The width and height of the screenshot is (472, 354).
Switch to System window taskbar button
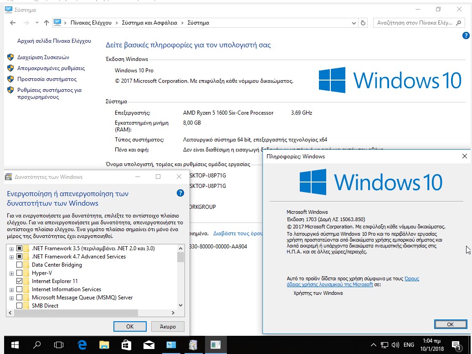[171, 345]
